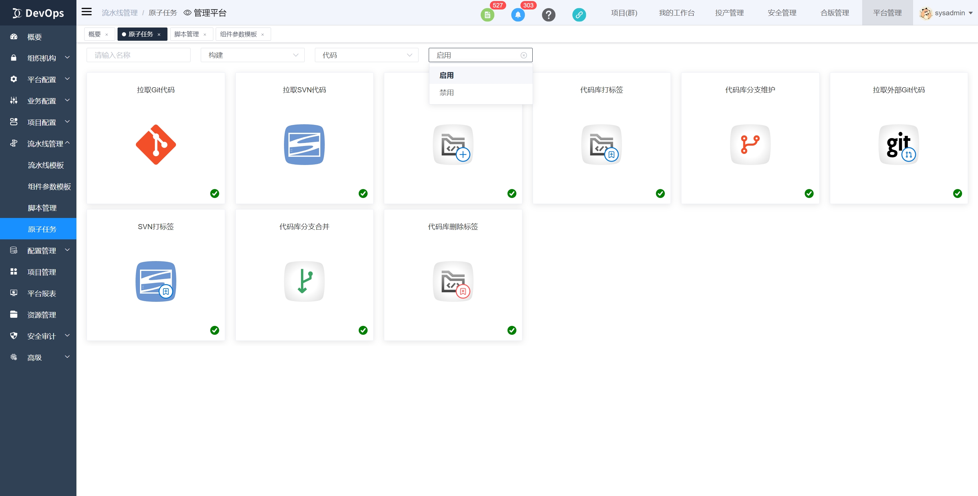The width and height of the screenshot is (978, 496).
Task: Open the 构建 category dropdown
Action: coord(252,55)
